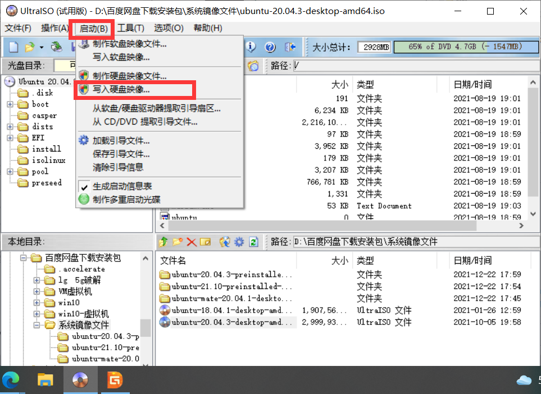Click the green refresh icon in local toolbar
This screenshot has height=394, width=541.
pos(253,242)
